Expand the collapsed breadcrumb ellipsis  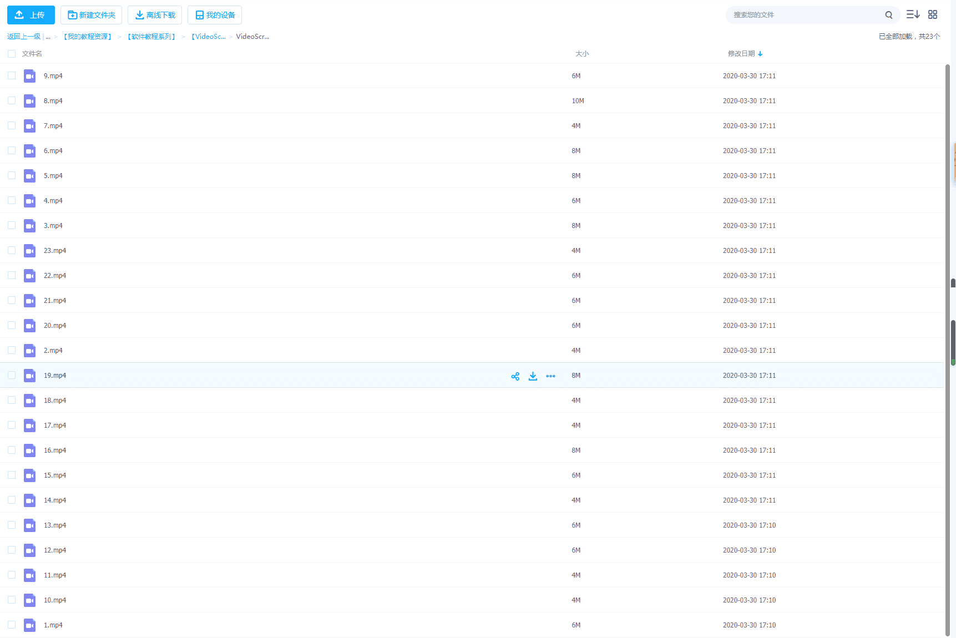48,37
